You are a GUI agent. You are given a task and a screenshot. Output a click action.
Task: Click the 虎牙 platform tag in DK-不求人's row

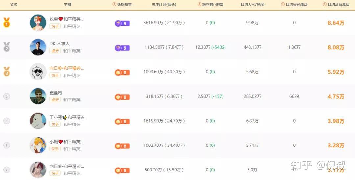[55, 51]
